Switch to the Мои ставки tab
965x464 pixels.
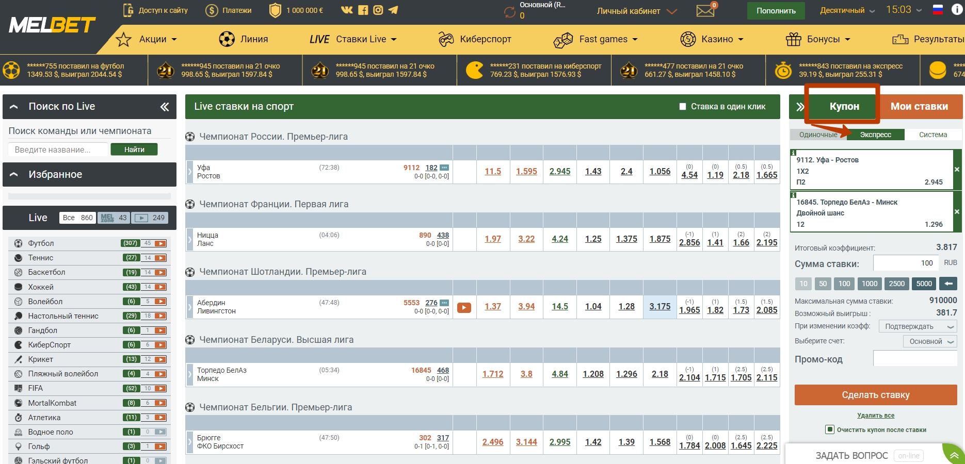tap(919, 107)
